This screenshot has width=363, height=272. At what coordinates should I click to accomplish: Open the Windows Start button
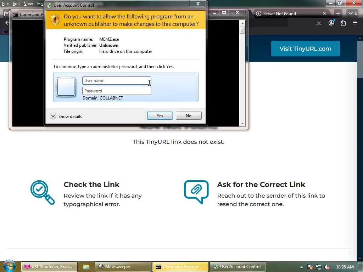9,266
